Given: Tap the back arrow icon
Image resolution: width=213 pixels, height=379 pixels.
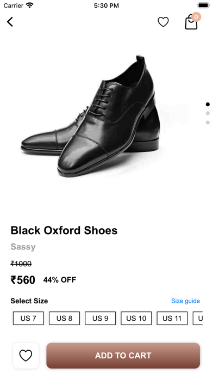Looking at the screenshot, I should pyautogui.click(x=10, y=22).
